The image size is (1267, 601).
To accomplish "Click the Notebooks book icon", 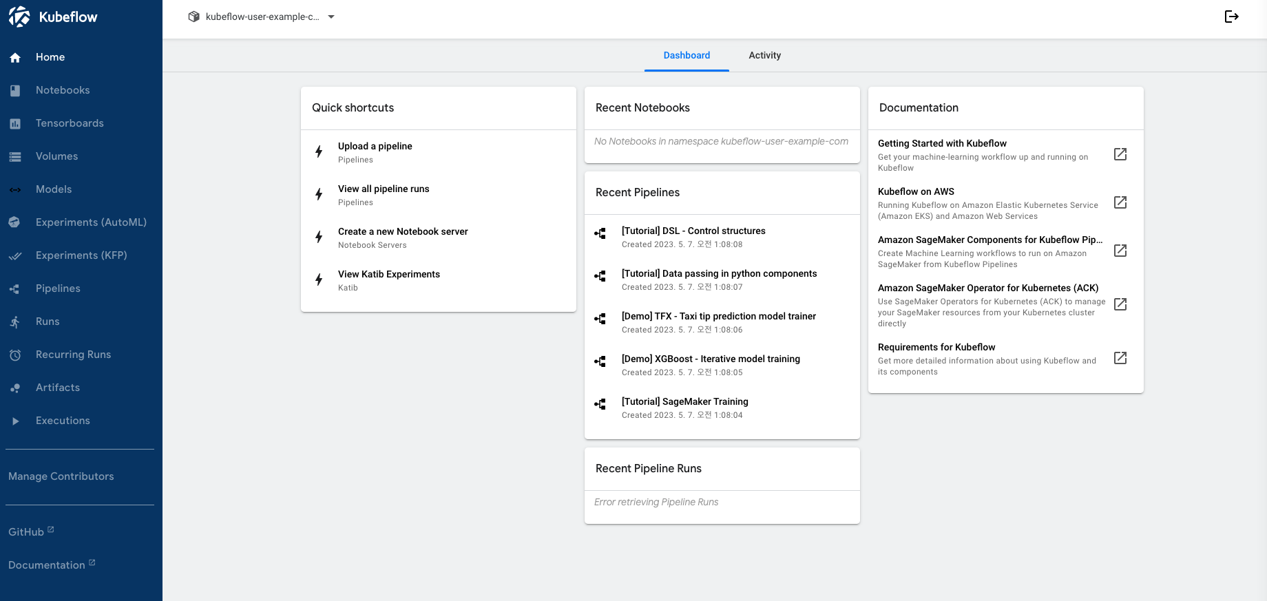I will pos(15,90).
